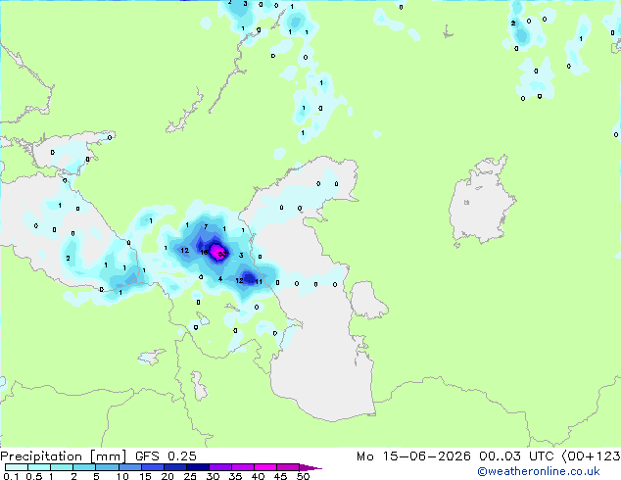Click the '0.1' legend scale label
This screenshot has height=480, width=621.
tap(11, 476)
